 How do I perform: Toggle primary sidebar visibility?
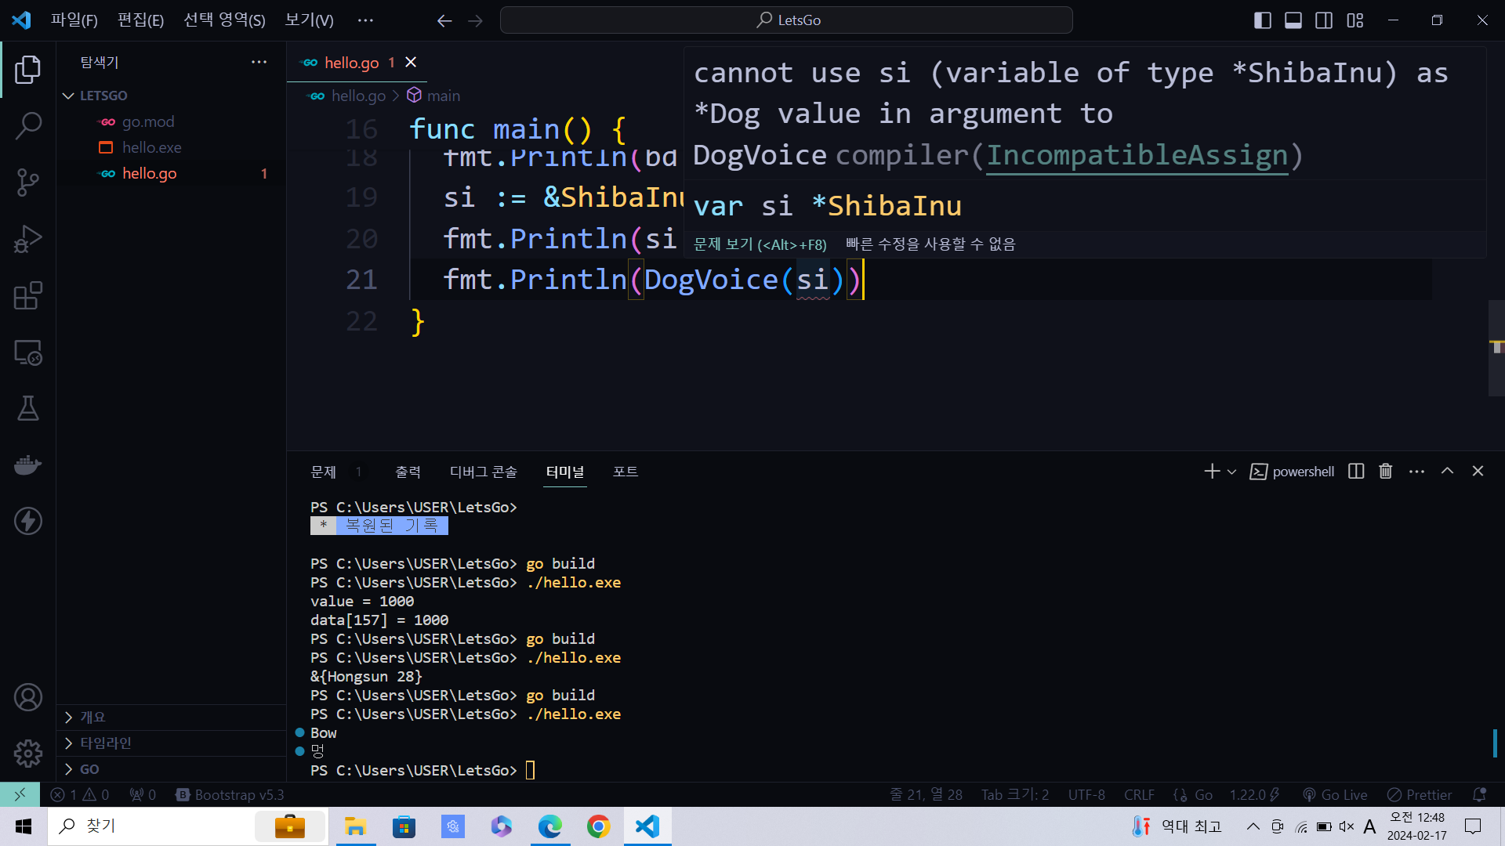coord(1262,20)
